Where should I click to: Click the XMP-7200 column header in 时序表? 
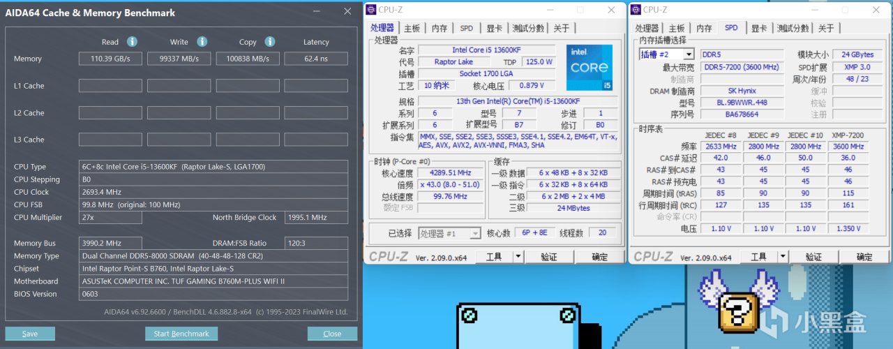847,135
